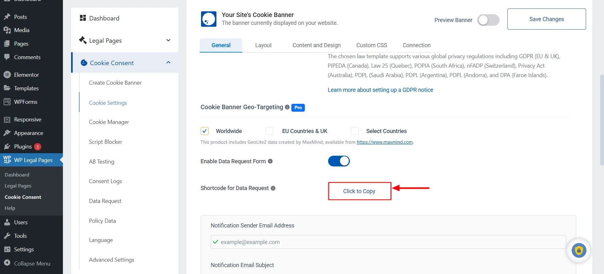Screen dimensions: 604x274
Task: Collapse the Cookie Consent section chevron
Action: [168, 63]
